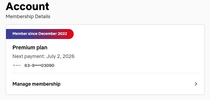Click the Account page heading
The height and width of the screenshot is (100, 210).
pyautogui.click(x=28, y=6)
